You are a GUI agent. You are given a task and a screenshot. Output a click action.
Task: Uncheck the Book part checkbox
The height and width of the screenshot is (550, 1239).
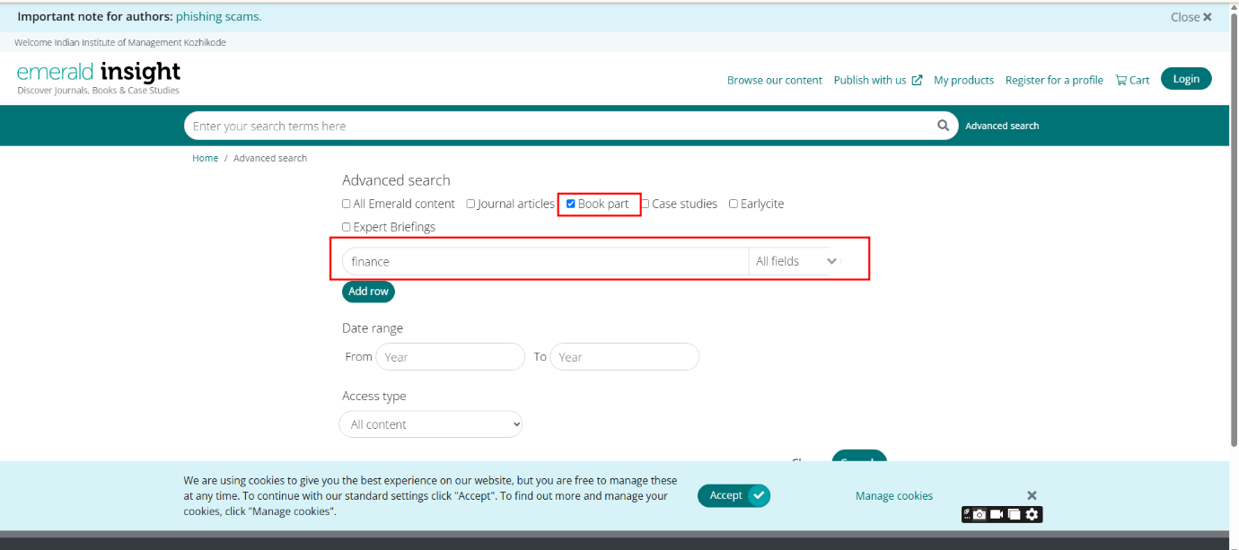(x=570, y=204)
